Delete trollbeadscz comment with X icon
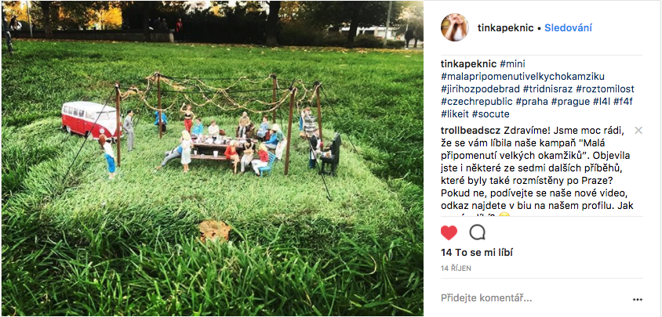This screenshot has width=662, height=317. 638,130
